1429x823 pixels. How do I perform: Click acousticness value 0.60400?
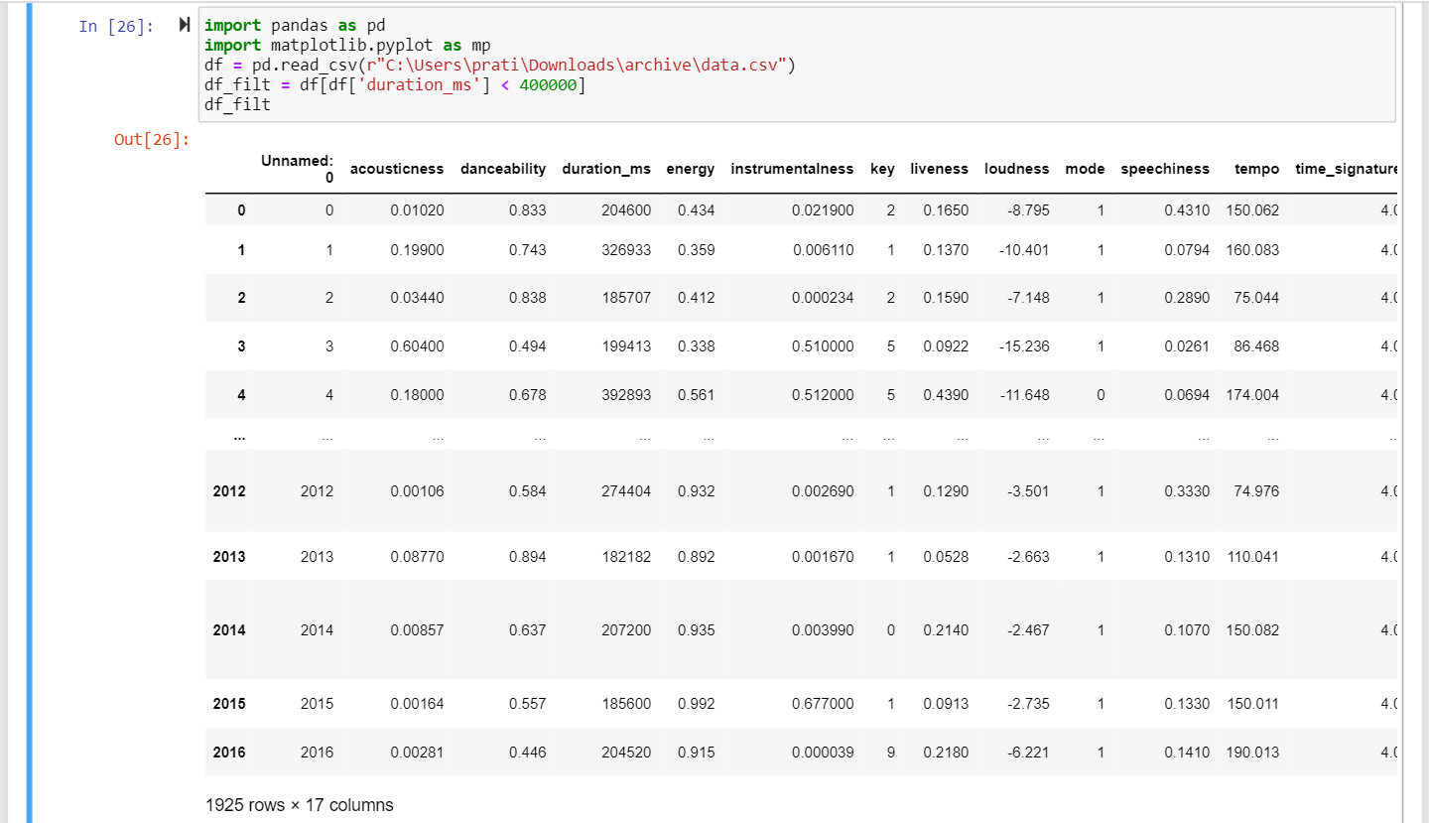418,346
